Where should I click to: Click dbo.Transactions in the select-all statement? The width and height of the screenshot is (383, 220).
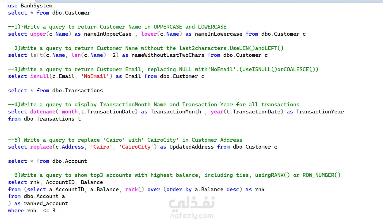78,91
